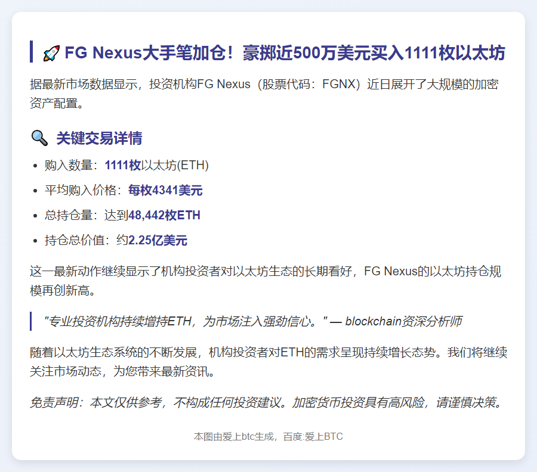The height and width of the screenshot is (472, 537).
Task: Click the rocket emoji in the headline
Action: pos(51,53)
